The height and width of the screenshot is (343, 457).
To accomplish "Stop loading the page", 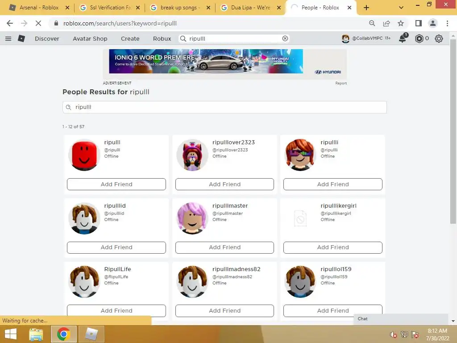I will click(x=38, y=23).
